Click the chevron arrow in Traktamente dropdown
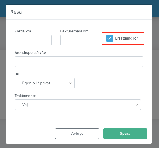Viewport: 159px width, 148px height. pos(136,105)
